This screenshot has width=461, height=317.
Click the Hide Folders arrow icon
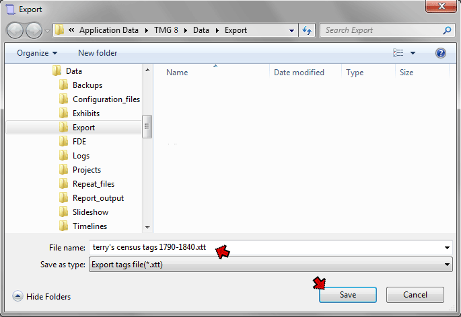tap(17, 296)
